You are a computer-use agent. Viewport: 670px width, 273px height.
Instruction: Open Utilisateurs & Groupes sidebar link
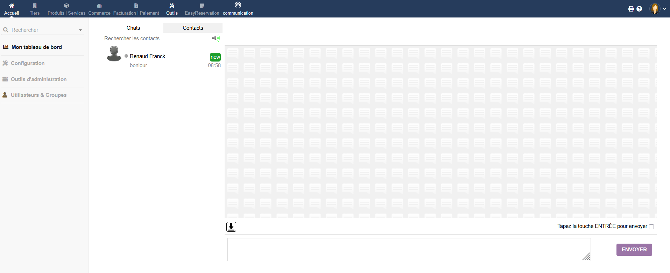point(38,95)
